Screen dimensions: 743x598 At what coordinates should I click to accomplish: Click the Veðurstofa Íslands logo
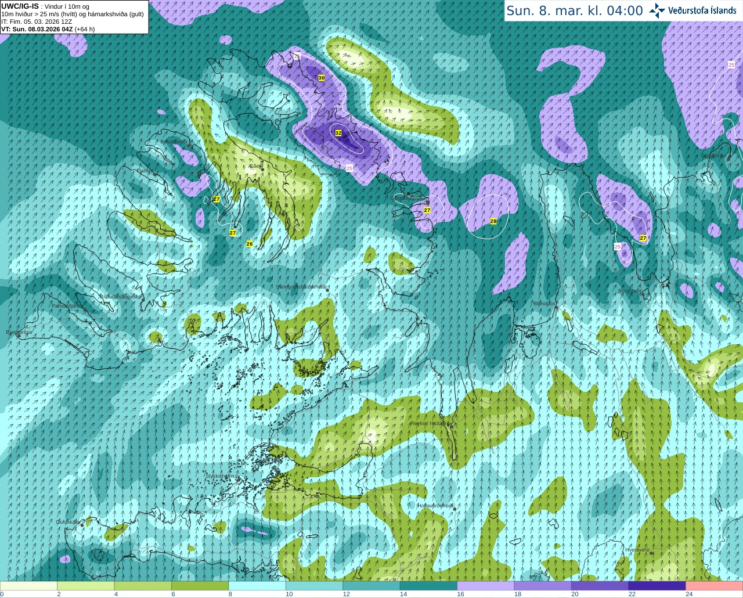(x=692, y=10)
